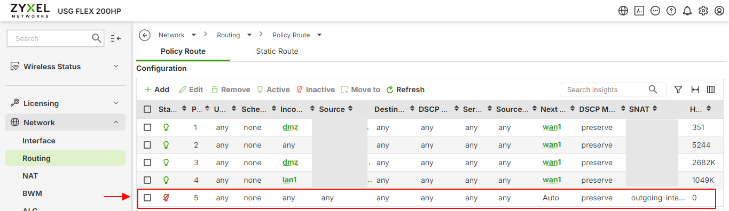Open the Policy Route breadcrumb dropdown
The height and width of the screenshot is (211, 729).
pos(319,35)
